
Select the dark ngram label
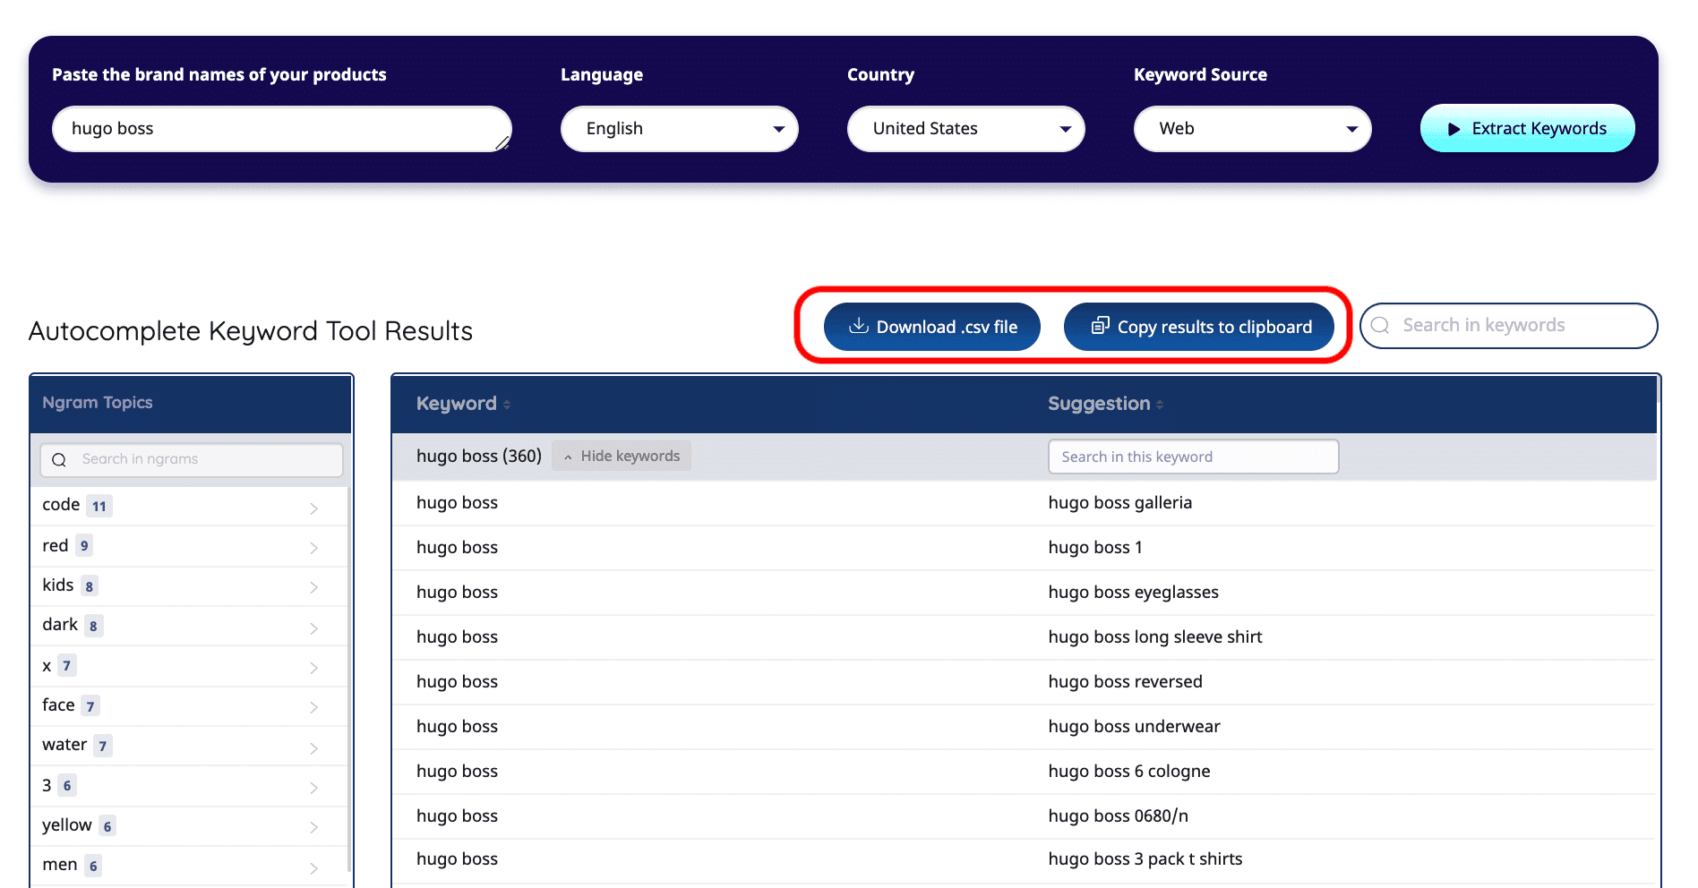click(x=60, y=625)
